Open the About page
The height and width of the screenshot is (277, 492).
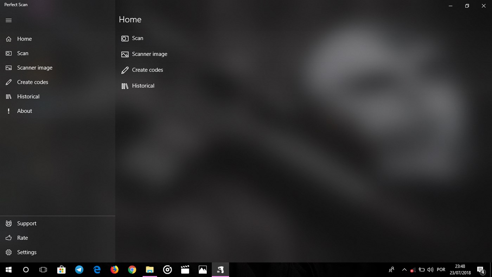(x=58, y=111)
